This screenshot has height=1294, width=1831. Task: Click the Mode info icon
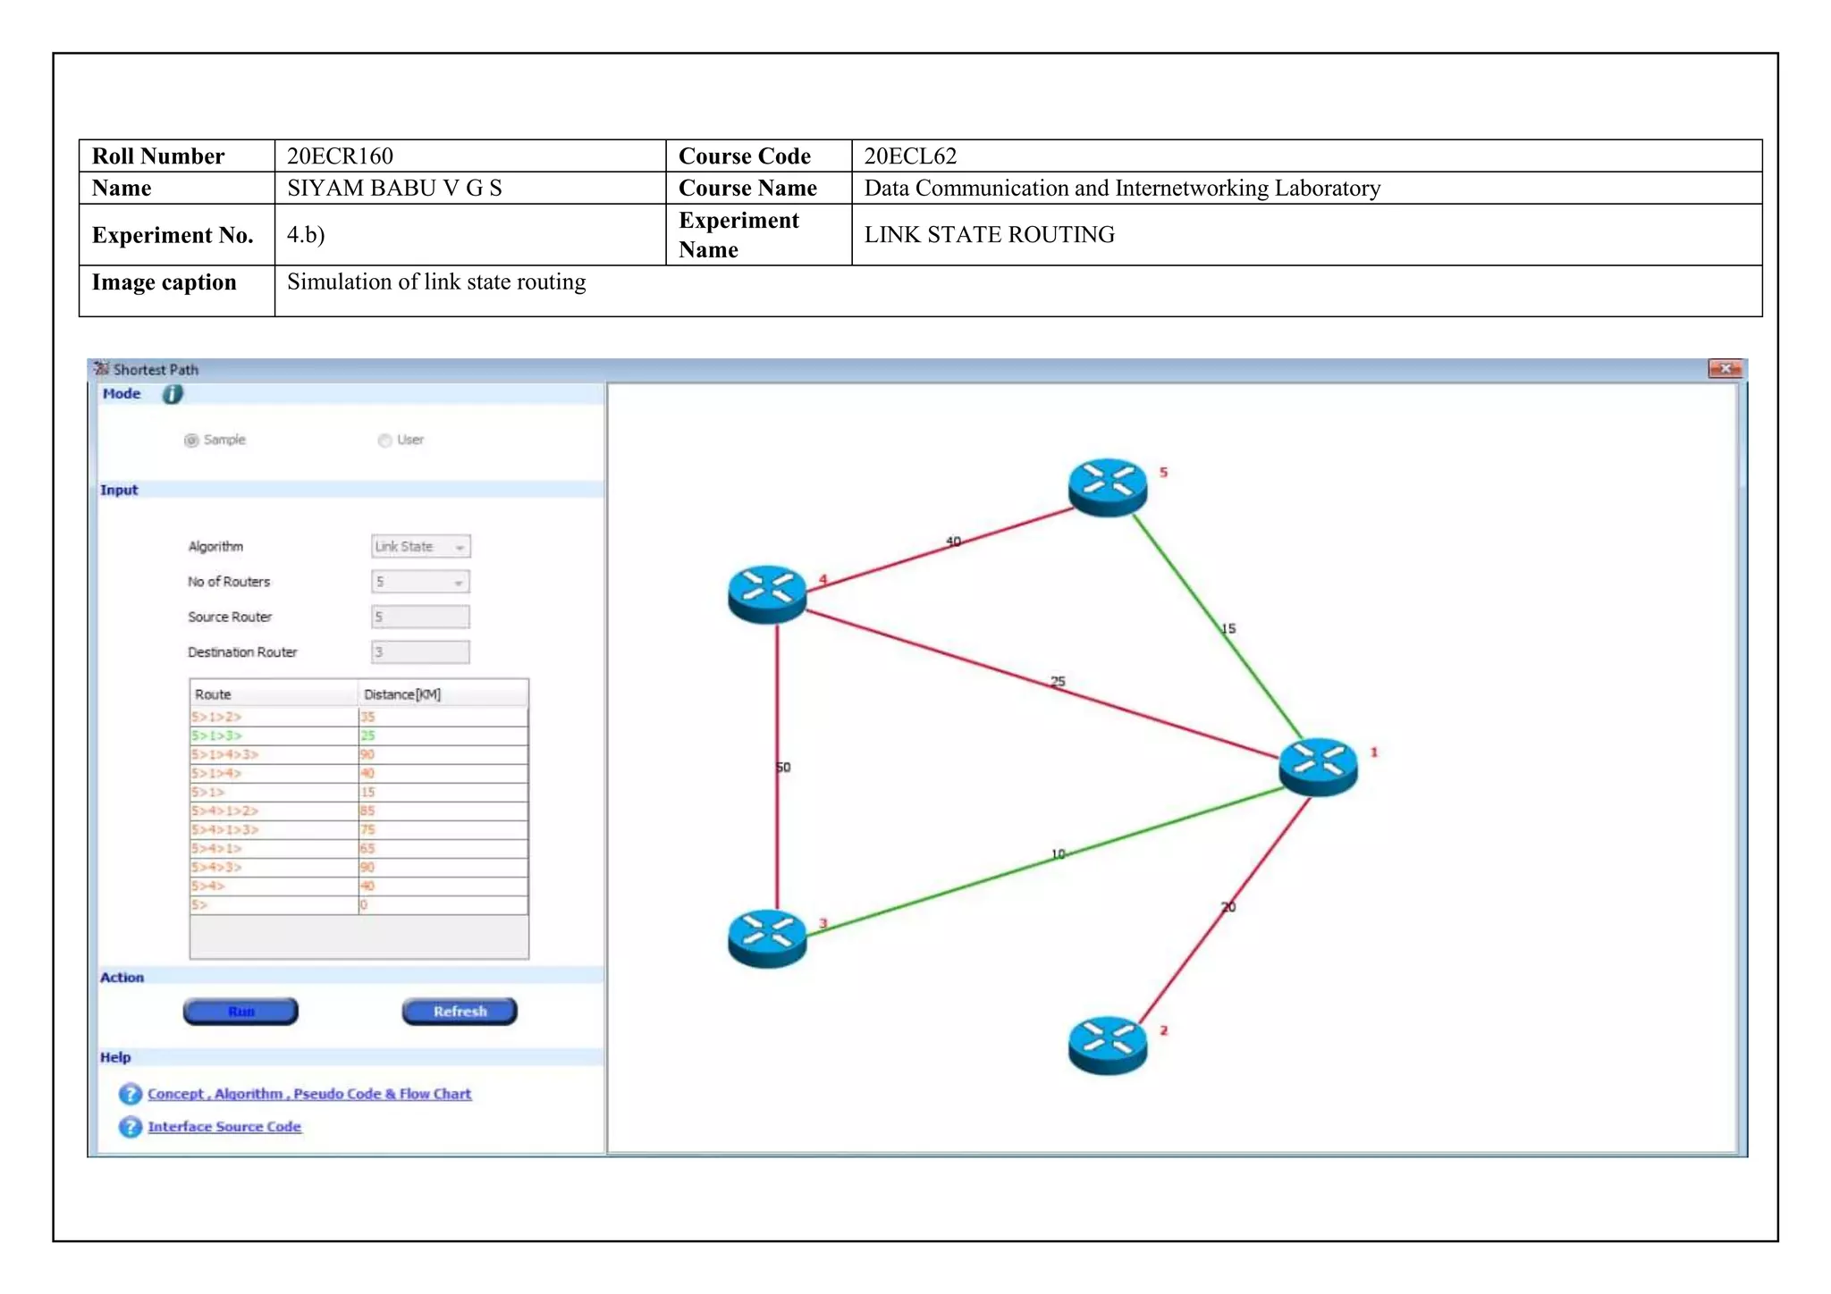click(173, 394)
